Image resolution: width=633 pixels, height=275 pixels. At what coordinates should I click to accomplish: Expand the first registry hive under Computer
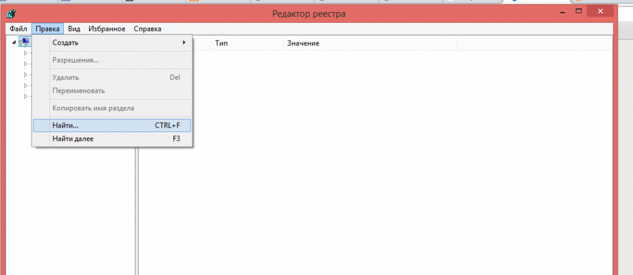pos(26,53)
